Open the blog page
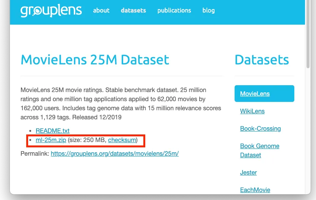Image resolution: width=316 pixels, height=200 pixels. (208, 11)
